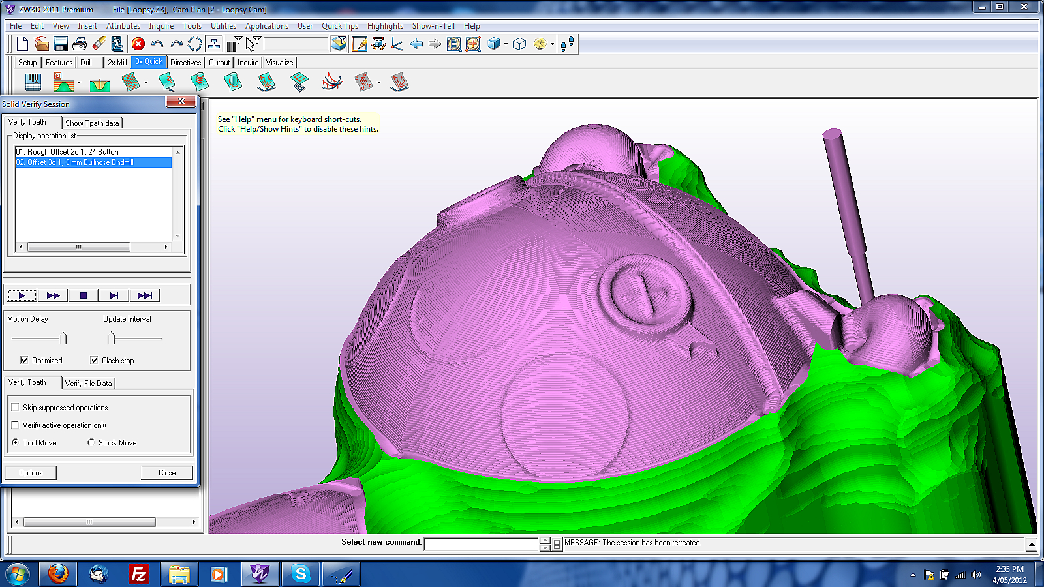Go to the next view with the right arrow
This screenshot has height=587, width=1044.
coord(435,44)
